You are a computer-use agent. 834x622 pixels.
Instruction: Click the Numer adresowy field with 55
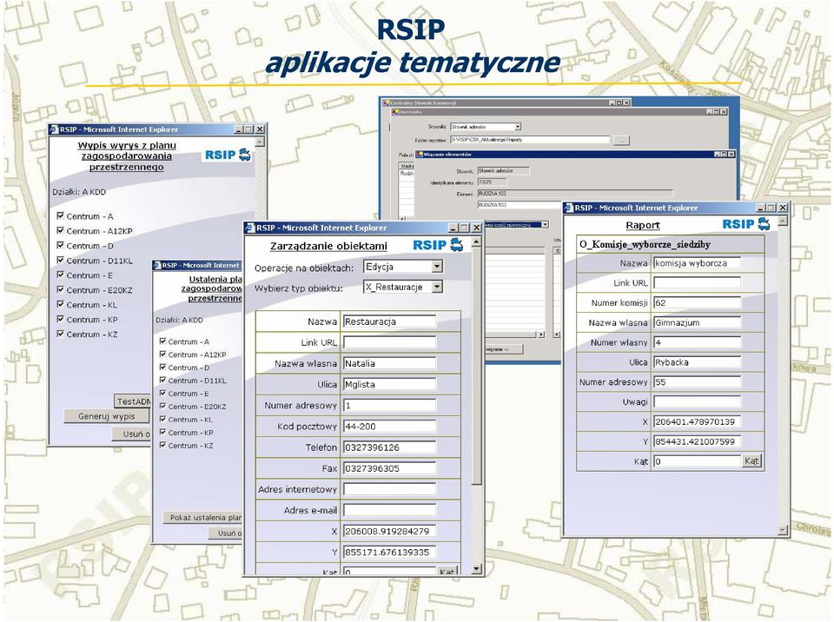697,382
